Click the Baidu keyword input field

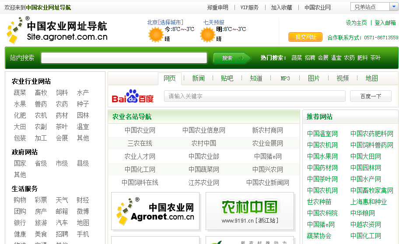(x=255, y=96)
